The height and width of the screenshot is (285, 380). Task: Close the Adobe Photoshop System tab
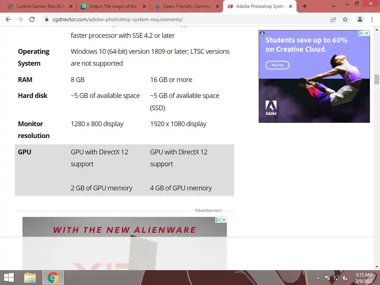pyautogui.click(x=291, y=6)
